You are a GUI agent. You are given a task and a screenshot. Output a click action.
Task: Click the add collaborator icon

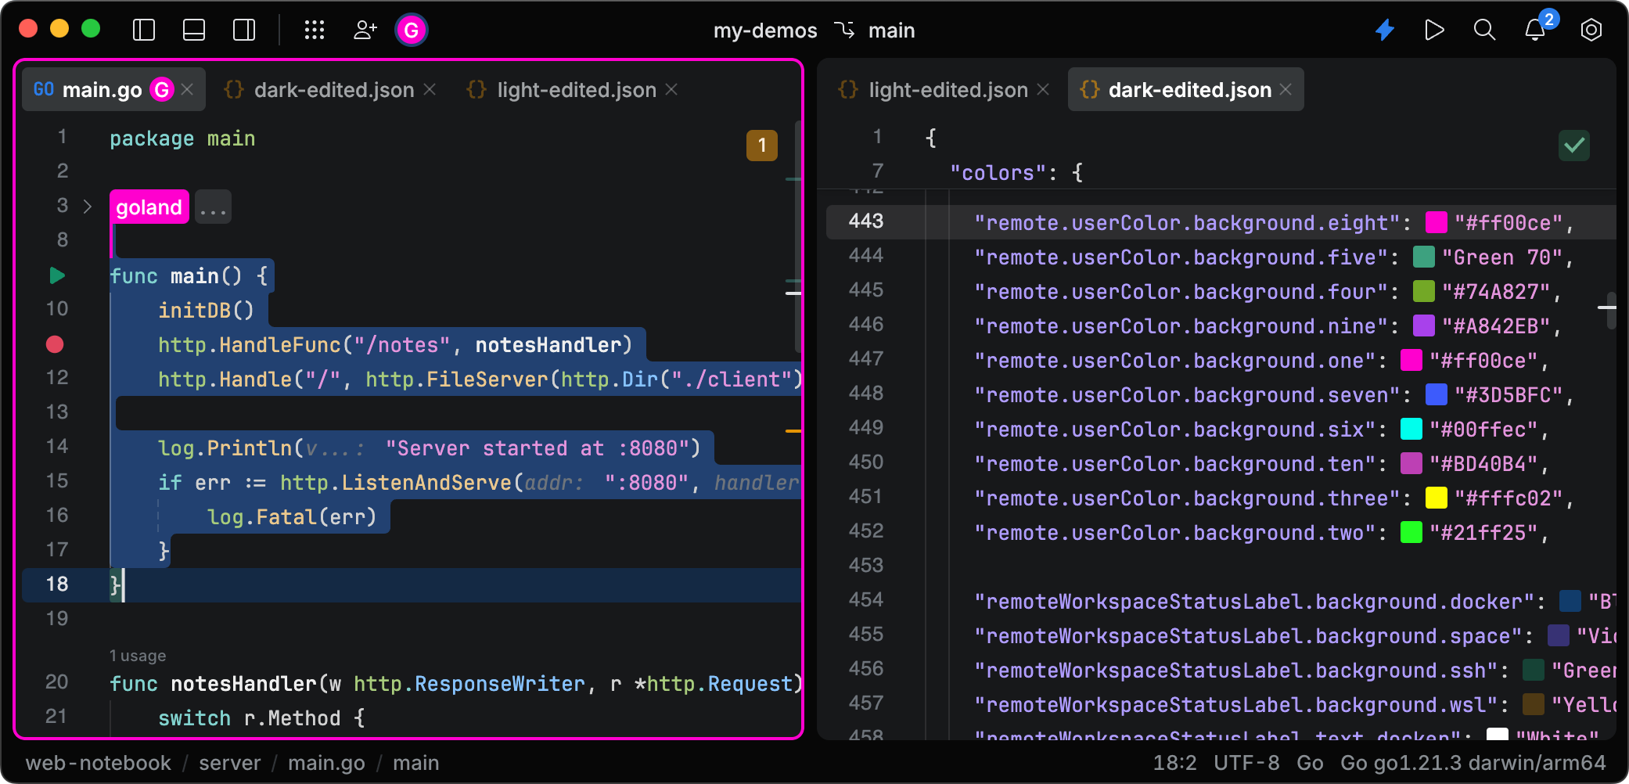(365, 31)
